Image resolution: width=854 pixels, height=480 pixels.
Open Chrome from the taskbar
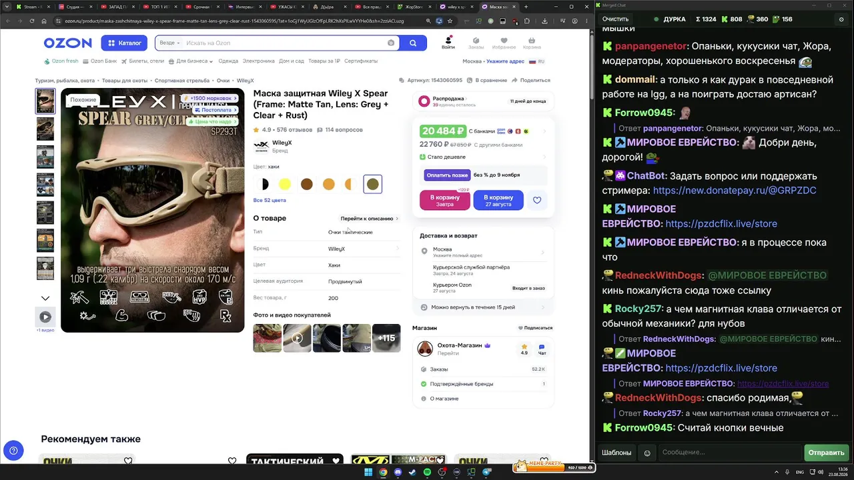click(383, 473)
